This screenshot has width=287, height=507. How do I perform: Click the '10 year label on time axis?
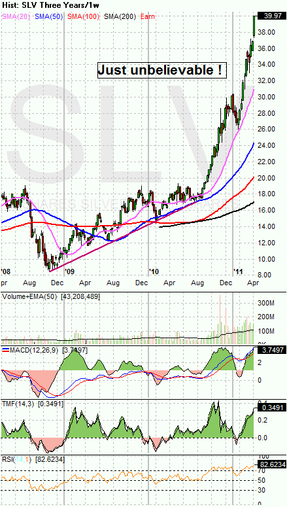point(154,270)
